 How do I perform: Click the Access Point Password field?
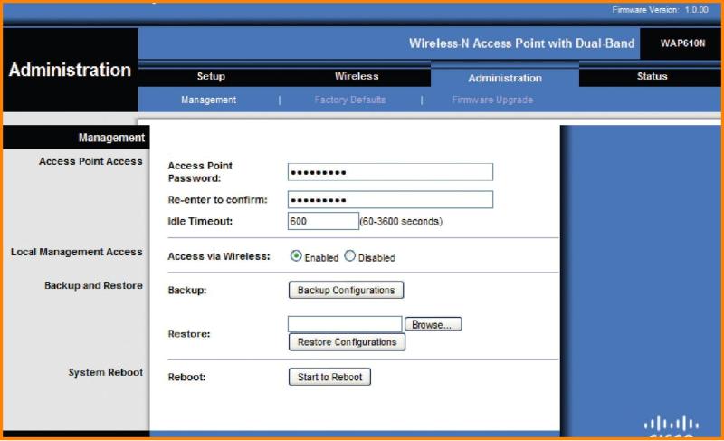click(x=390, y=172)
